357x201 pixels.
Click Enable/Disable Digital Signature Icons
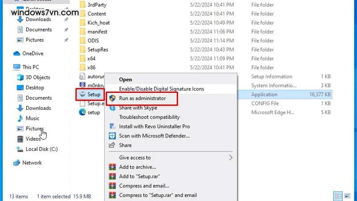pos(161,89)
